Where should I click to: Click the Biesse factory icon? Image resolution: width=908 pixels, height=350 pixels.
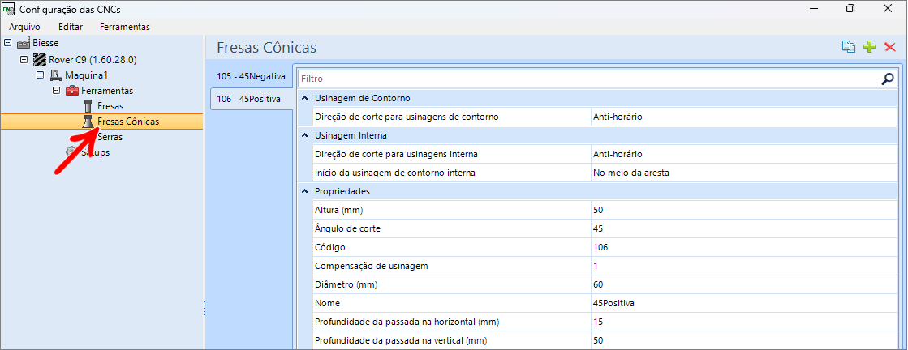click(x=24, y=44)
